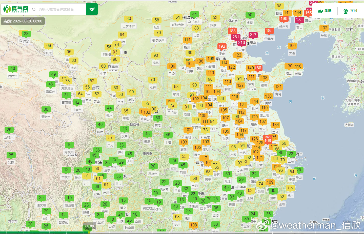
Task: Select the 烟台 marker showing 130
Action: pyautogui.click(x=289, y=66)
